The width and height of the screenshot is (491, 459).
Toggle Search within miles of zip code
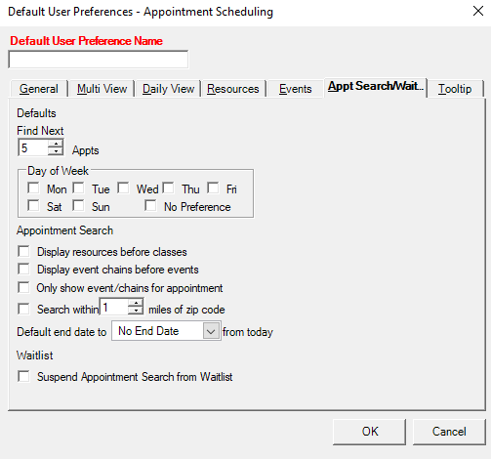(x=23, y=309)
